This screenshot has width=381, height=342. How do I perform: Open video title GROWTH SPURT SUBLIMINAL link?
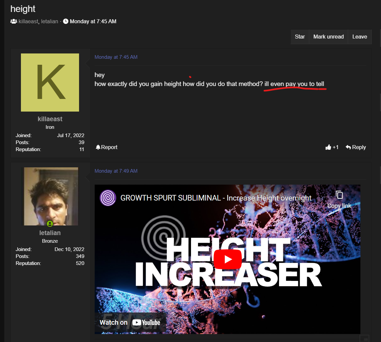[x=216, y=198]
